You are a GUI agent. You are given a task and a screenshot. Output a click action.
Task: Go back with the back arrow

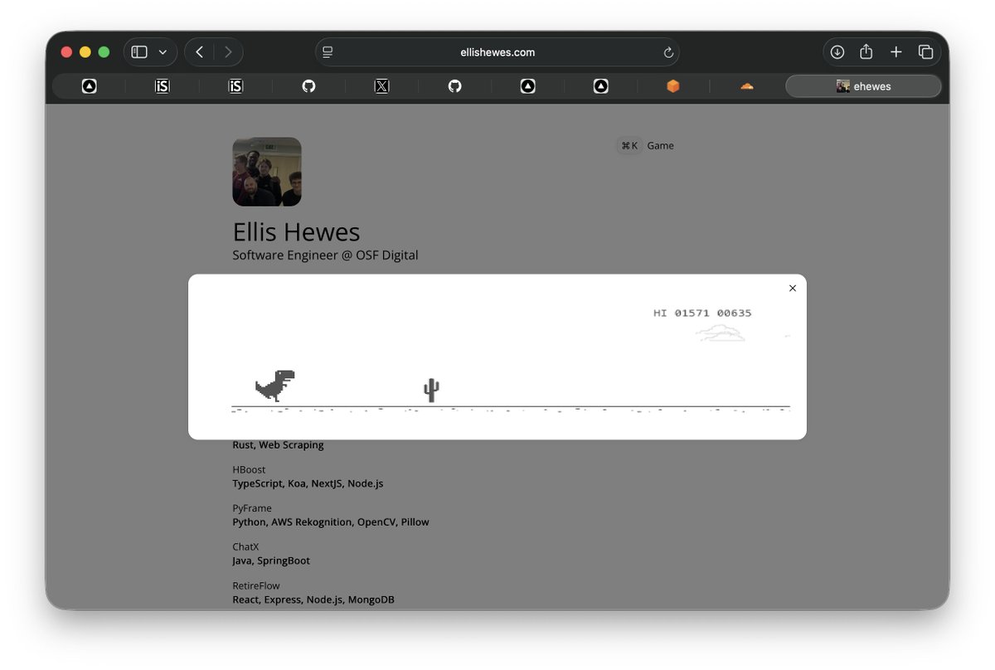pyautogui.click(x=199, y=52)
